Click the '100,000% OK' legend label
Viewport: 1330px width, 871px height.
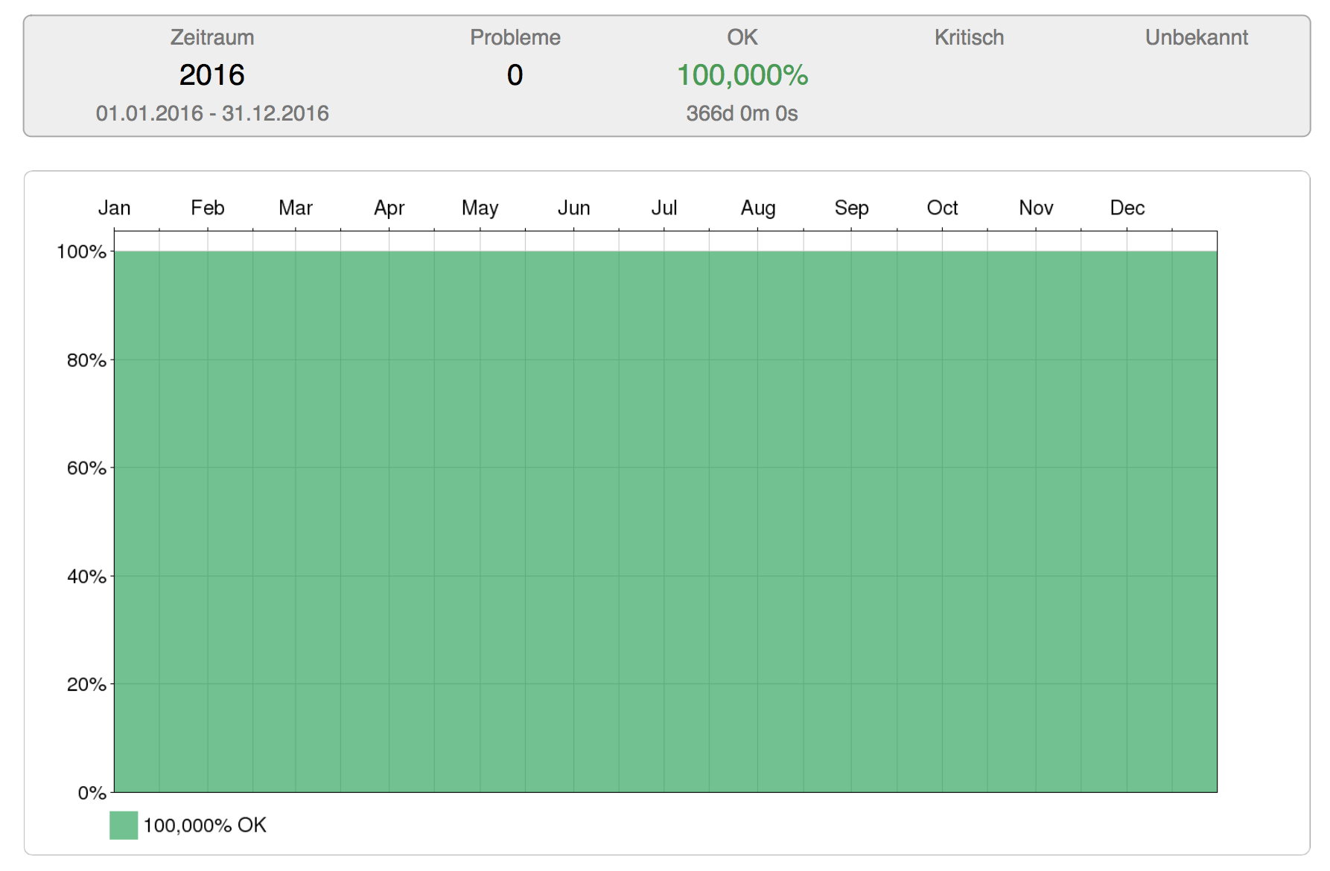pyautogui.click(x=205, y=825)
